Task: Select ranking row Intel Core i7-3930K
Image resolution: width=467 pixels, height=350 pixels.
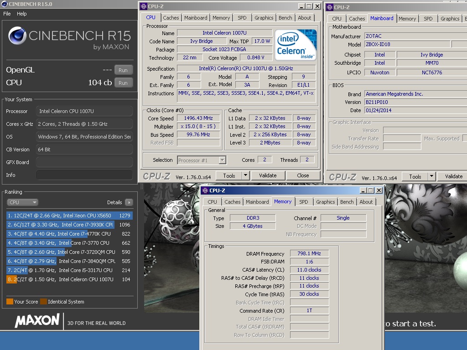Action: (69, 225)
